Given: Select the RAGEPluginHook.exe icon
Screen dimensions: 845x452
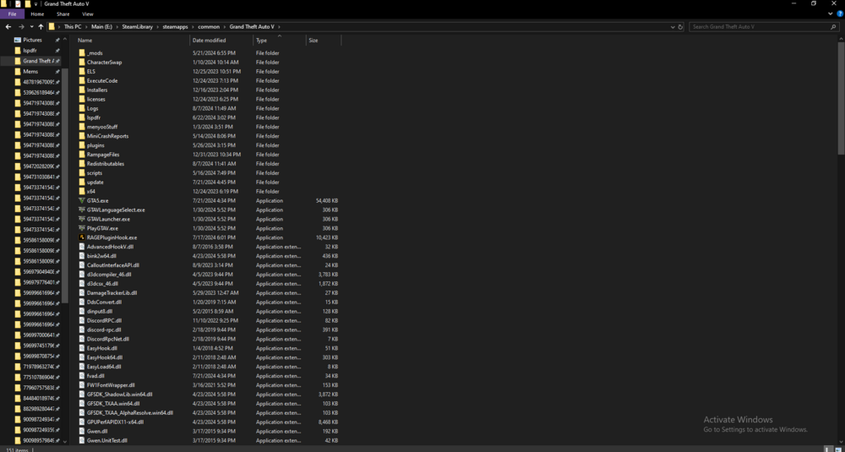Looking at the screenshot, I should 82,237.
